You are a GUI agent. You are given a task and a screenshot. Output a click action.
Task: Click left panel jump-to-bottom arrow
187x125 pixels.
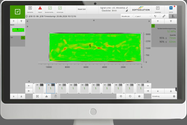[x=21, y=96]
